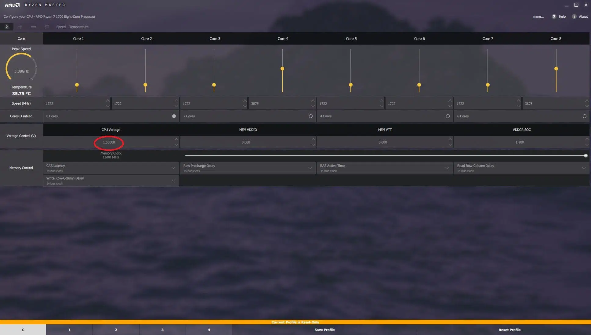Raise MEM VDDIO voltage with up arrow
This screenshot has width=591, height=335.
[x=313, y=139]
